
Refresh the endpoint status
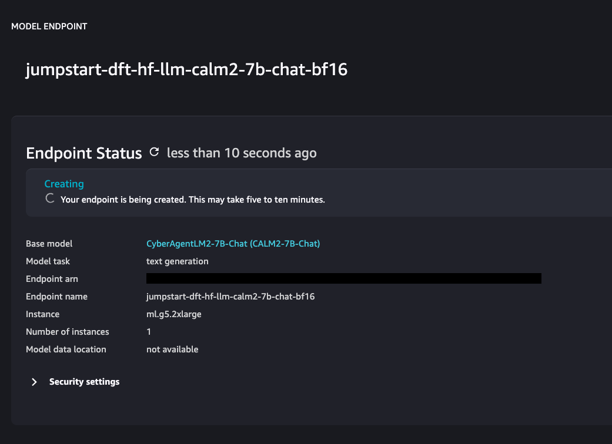click(154, 152)
